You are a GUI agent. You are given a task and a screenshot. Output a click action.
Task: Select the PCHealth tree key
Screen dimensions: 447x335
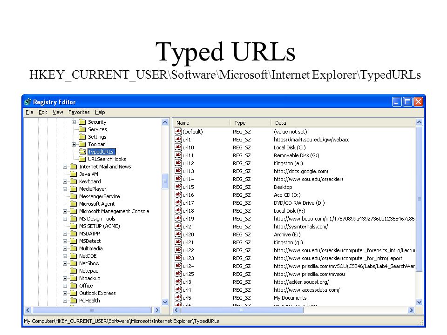click(89, 301)
